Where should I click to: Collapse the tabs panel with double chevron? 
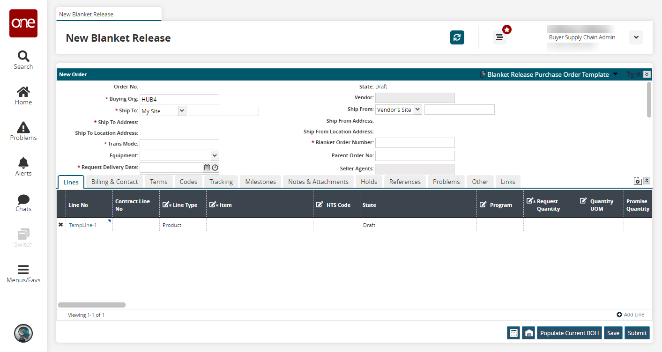(647, 181)
